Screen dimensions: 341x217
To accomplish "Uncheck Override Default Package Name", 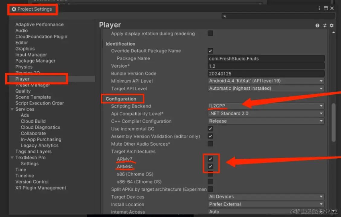I will click(210, 51).
